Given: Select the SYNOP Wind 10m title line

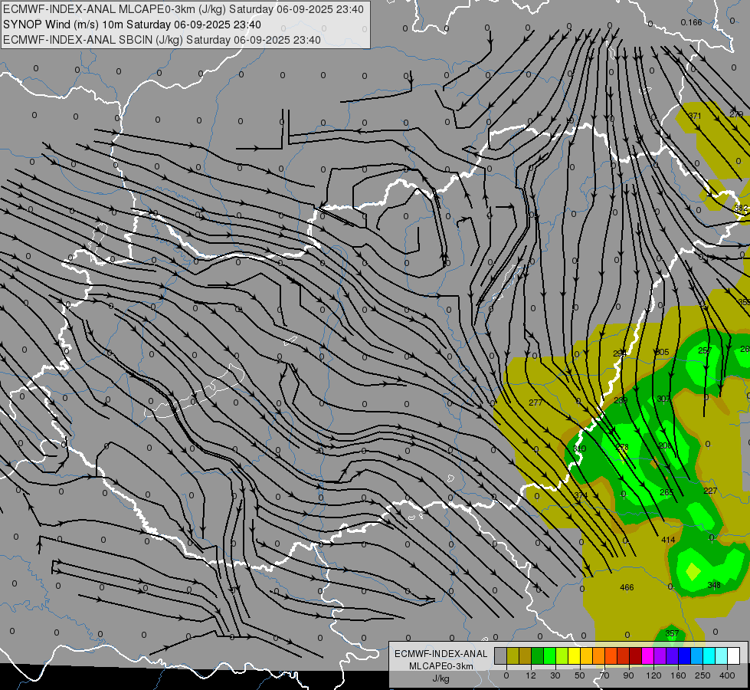Looking at the screenshot, I should pos(132,25).
